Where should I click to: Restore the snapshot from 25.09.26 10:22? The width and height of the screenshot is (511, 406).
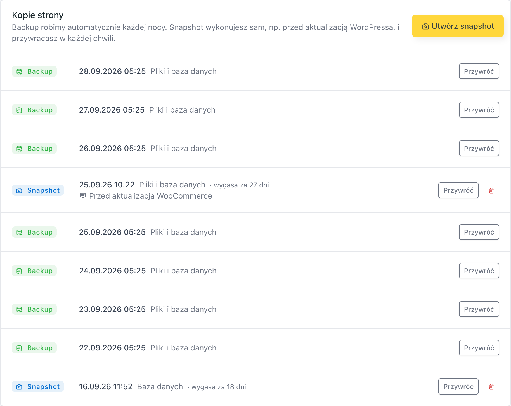(458, 190)
